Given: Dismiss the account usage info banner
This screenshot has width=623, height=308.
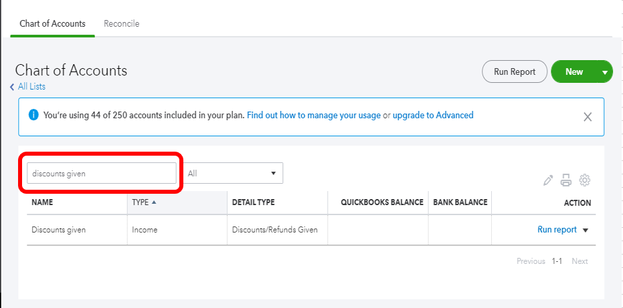Looking at the screenshot, I should pyautogui.click(x=588, y=117).
